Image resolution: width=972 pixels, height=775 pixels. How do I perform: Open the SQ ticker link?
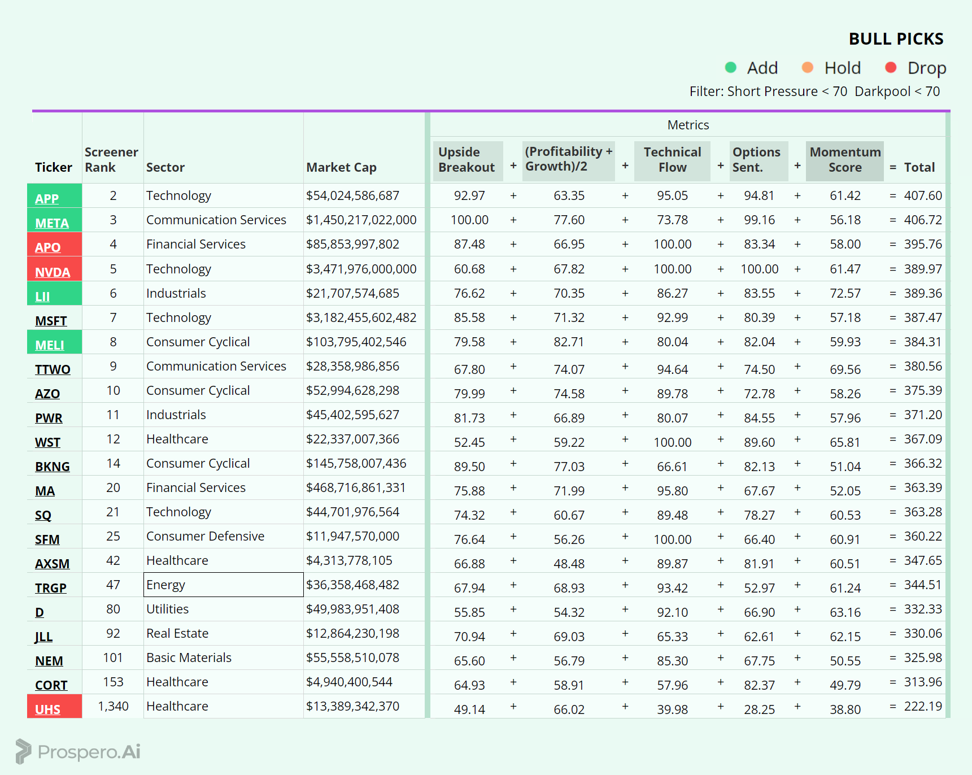click(x=43, y=515)
